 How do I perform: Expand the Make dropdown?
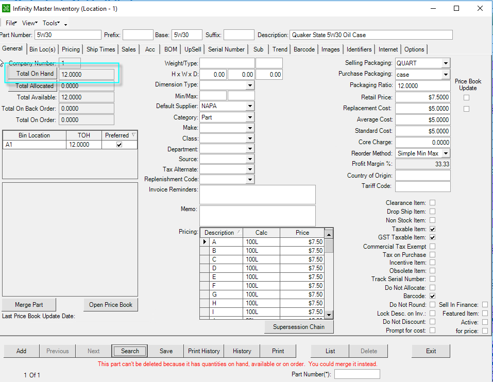coord(250,128)
